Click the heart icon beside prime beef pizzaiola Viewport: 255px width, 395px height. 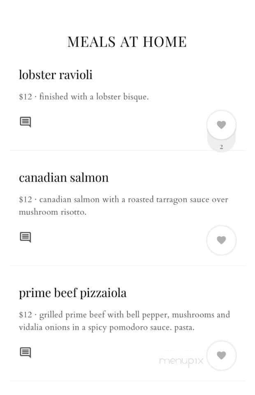[x=221, y=355]
